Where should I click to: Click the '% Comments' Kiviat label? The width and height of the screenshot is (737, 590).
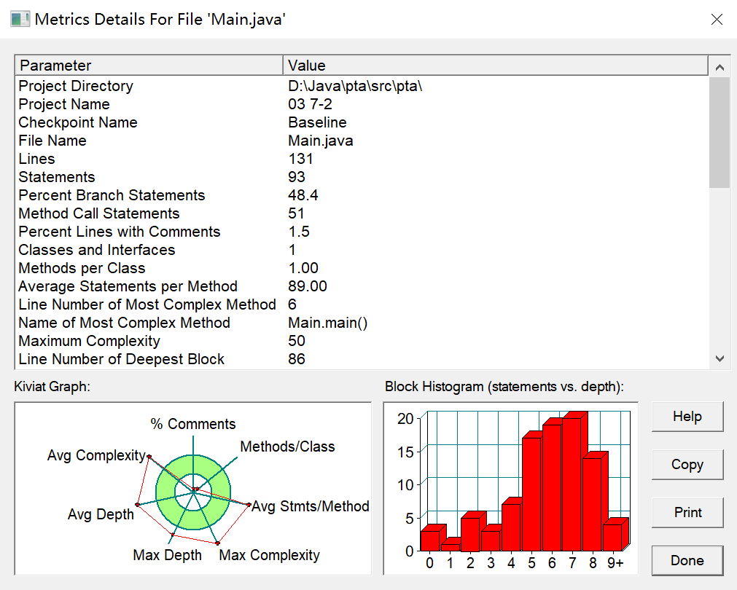point(192,424)
